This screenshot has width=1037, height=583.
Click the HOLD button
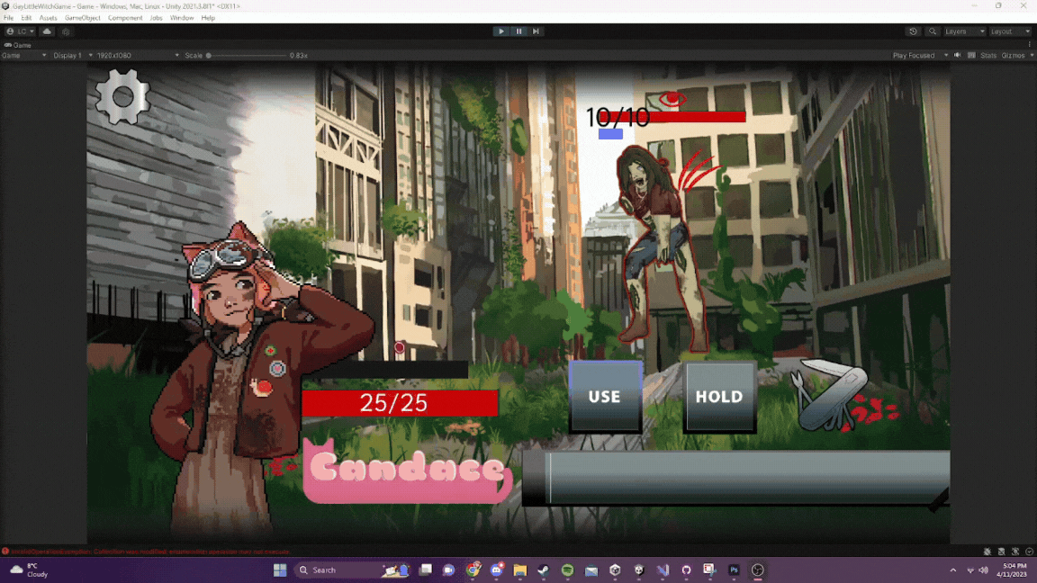719,397
